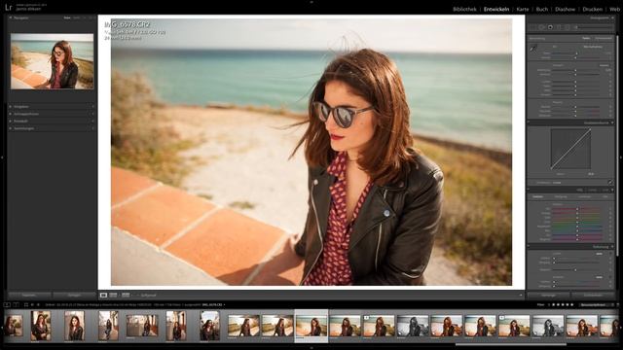Collapse the Histogramm panel triangle
Image resolution: width=623 pixels, height=350 pixels.
click(x=612, y=17)
